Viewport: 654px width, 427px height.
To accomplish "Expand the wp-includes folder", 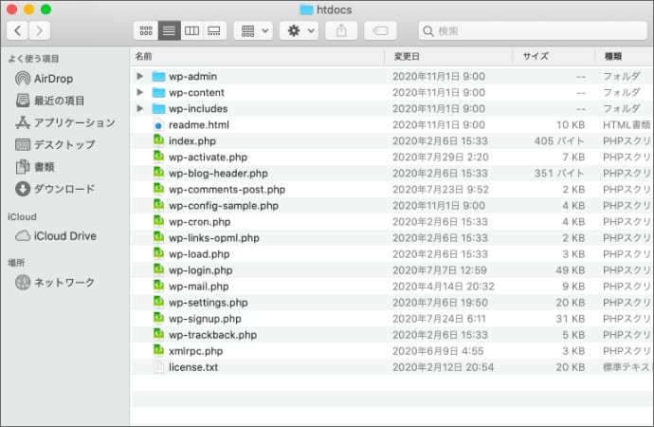I will point(140,108).
